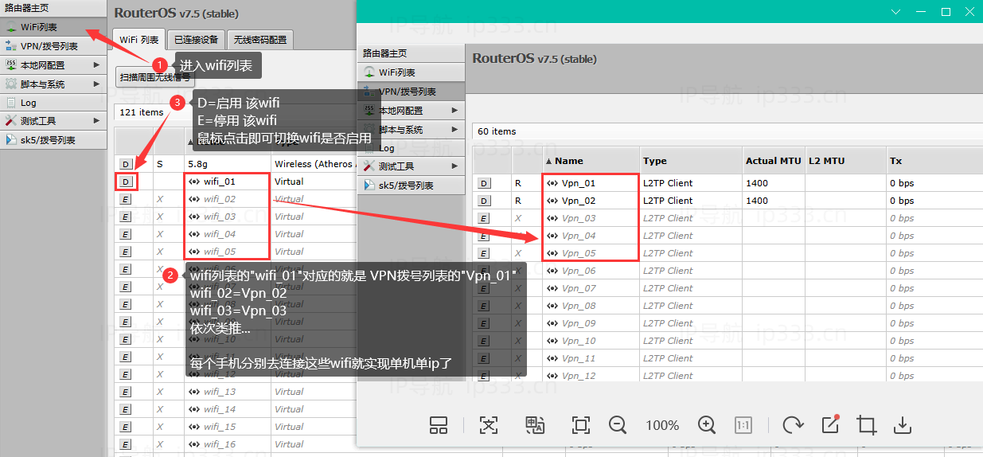Enable wifi_05 using its E button
The height and width of the screenshot is (457, 983).
click(126, 252)
